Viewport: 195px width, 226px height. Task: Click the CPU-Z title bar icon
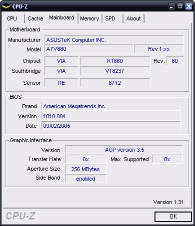pyautogui.click(x=6, y=6)
